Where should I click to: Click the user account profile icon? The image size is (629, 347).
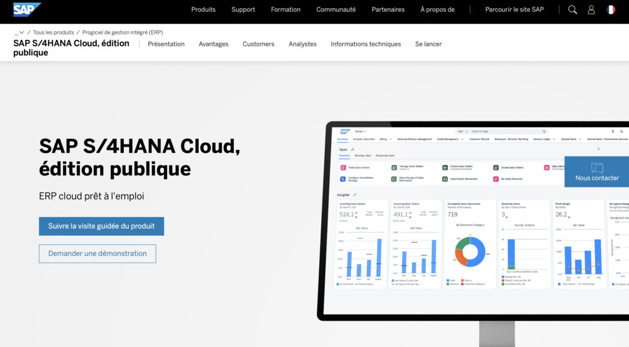point(591,9)
